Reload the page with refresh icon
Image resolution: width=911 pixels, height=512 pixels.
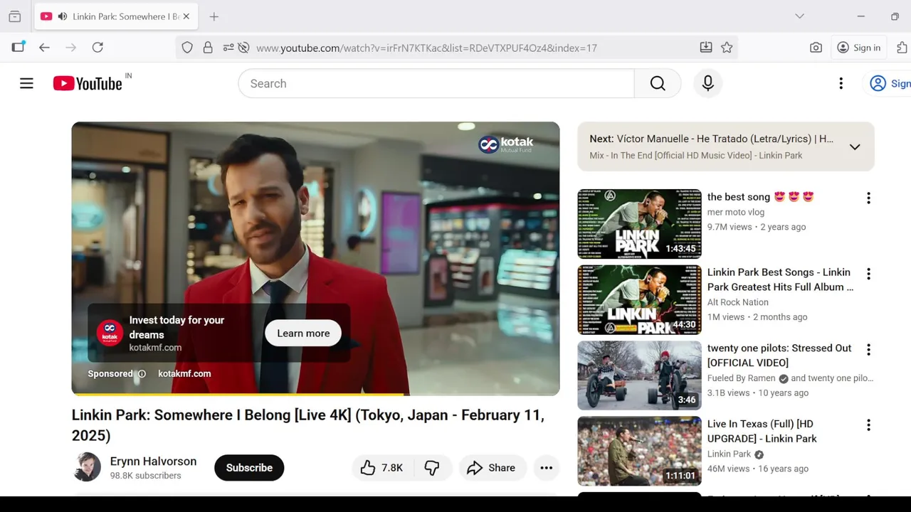(x=98, y=48)
